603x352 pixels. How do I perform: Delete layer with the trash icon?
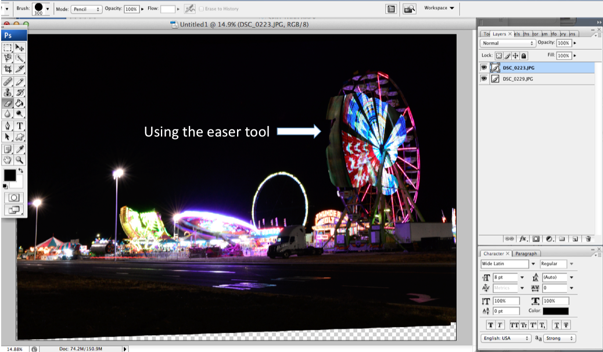pyautogui.click(x=588, y=238)
